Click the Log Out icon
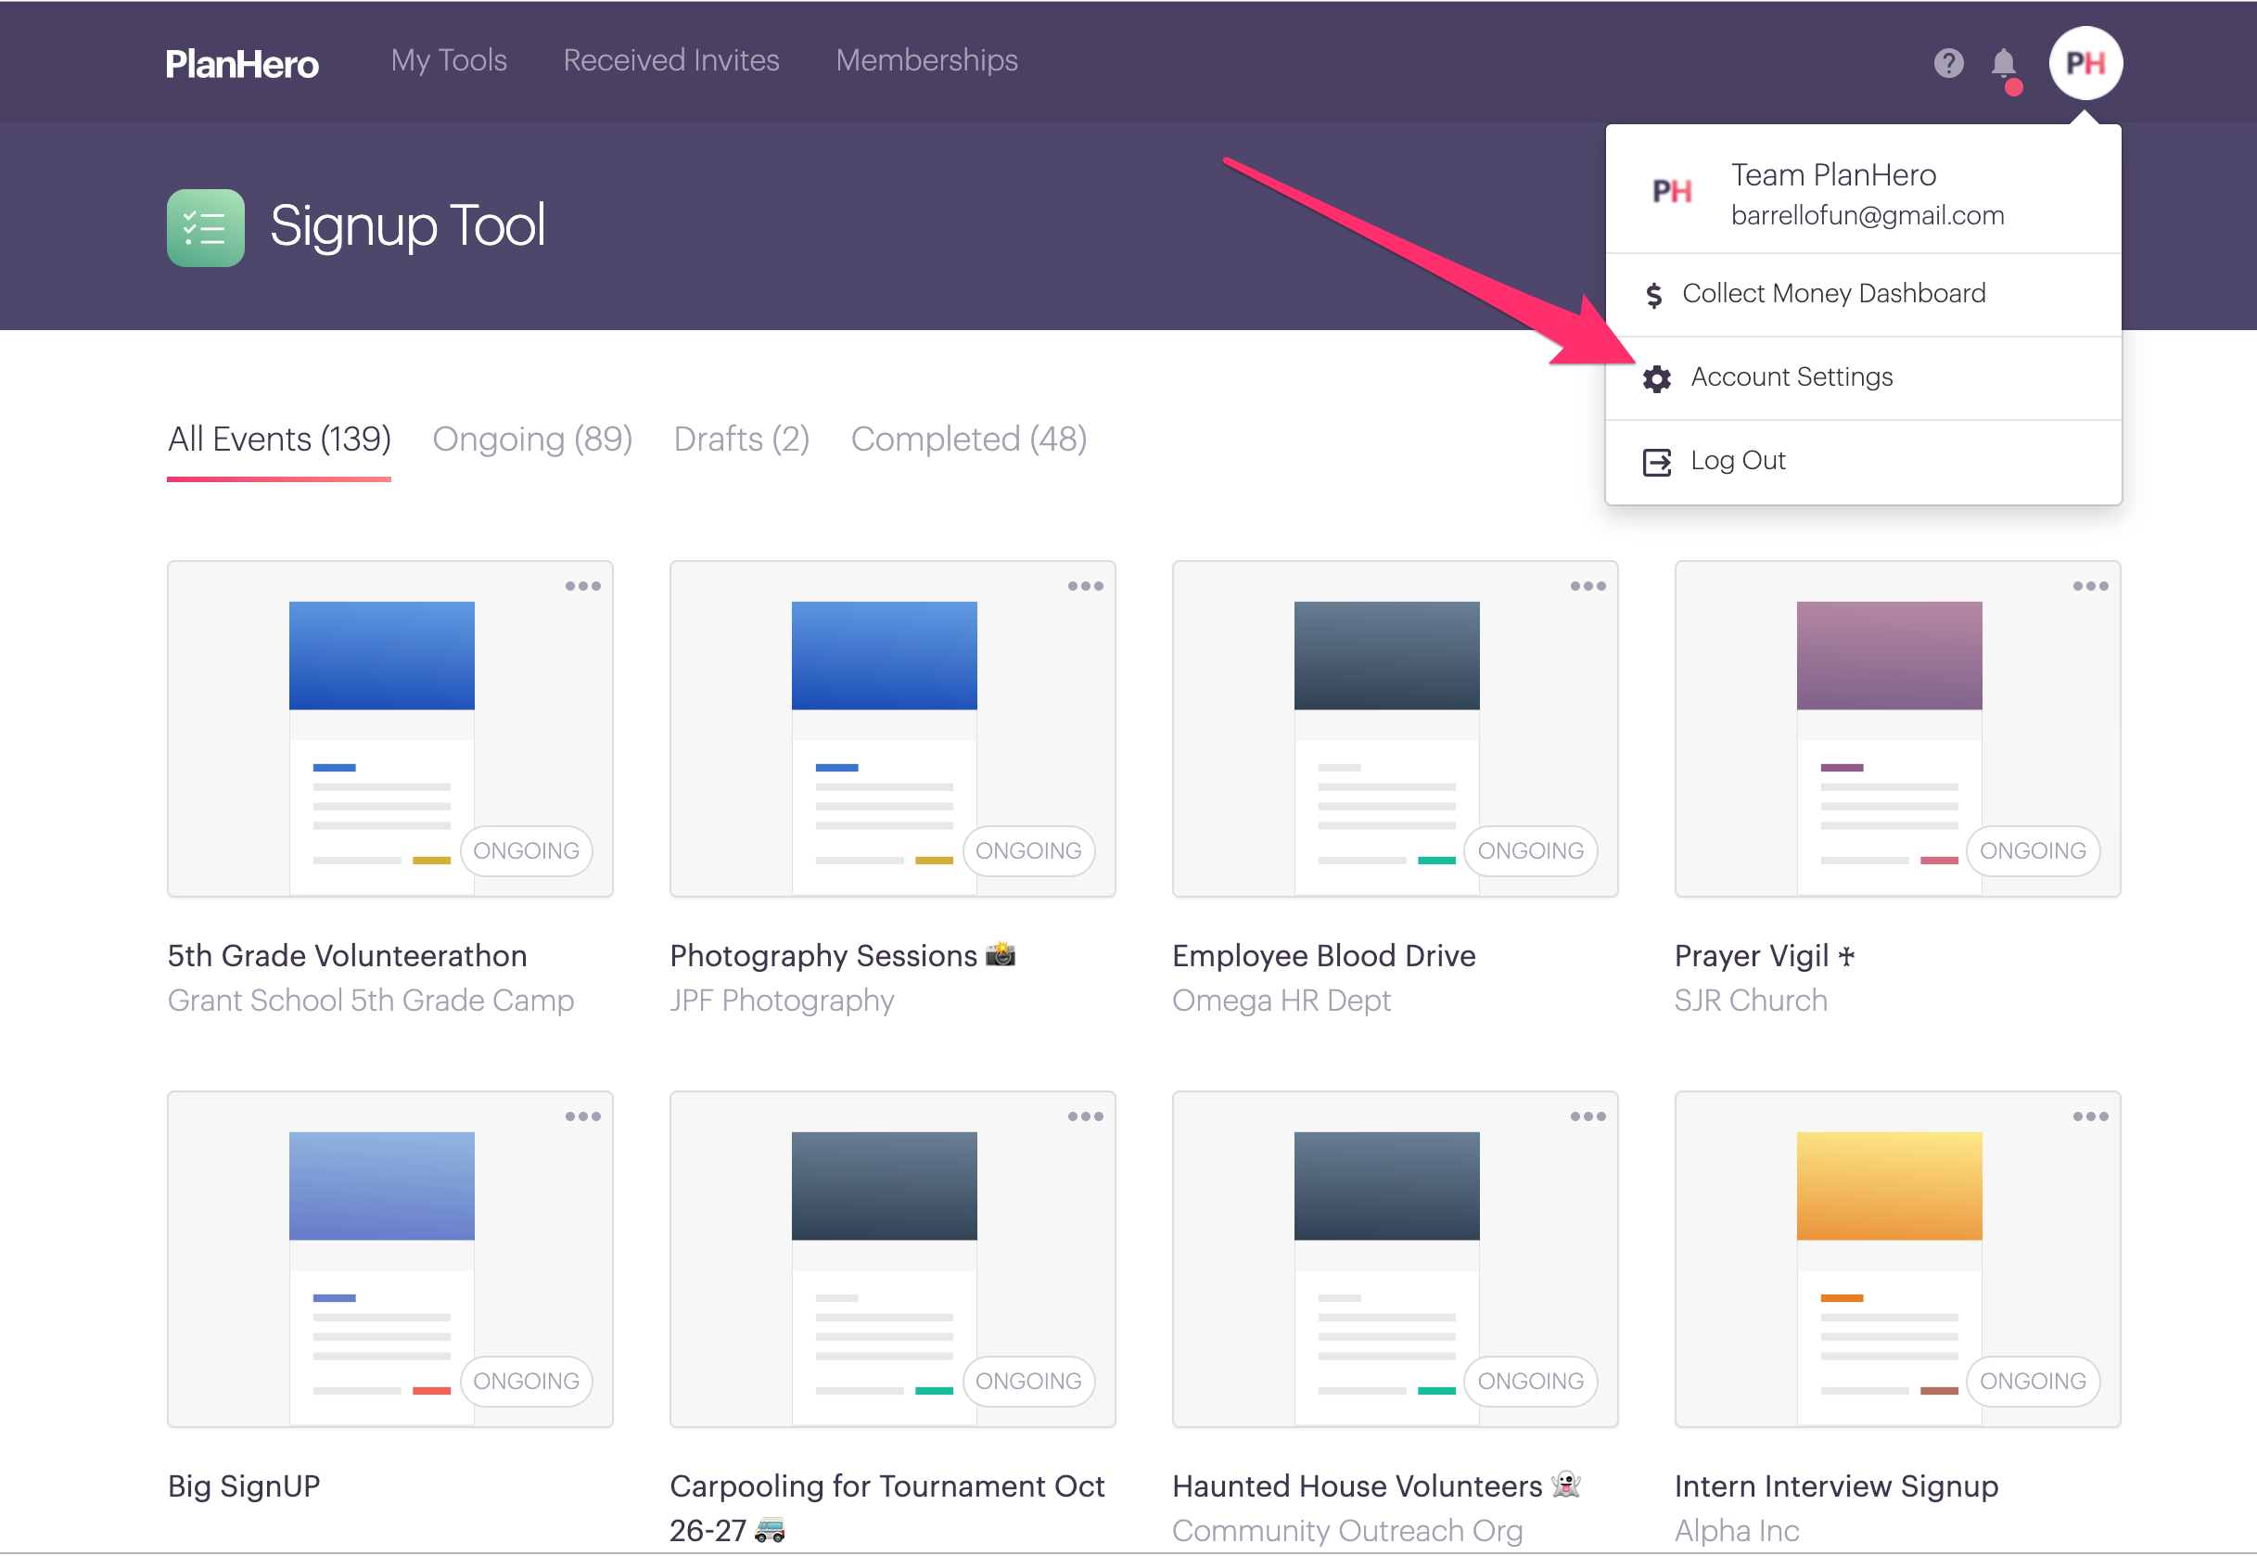 pyautogui.click(x=1655, y=461)
